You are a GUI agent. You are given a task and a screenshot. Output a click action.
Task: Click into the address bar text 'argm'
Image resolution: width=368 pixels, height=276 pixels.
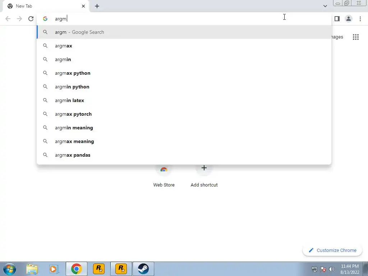click(60, 19)
